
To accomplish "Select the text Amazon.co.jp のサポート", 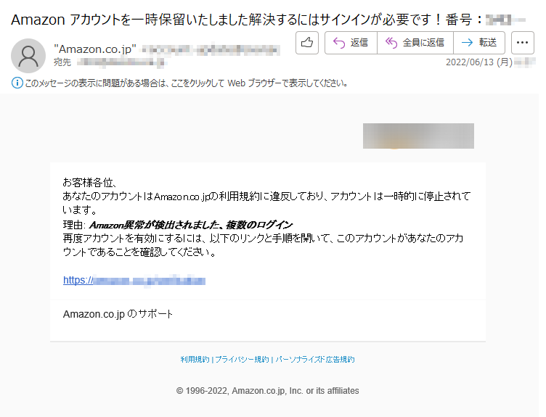I will point(118,314).
